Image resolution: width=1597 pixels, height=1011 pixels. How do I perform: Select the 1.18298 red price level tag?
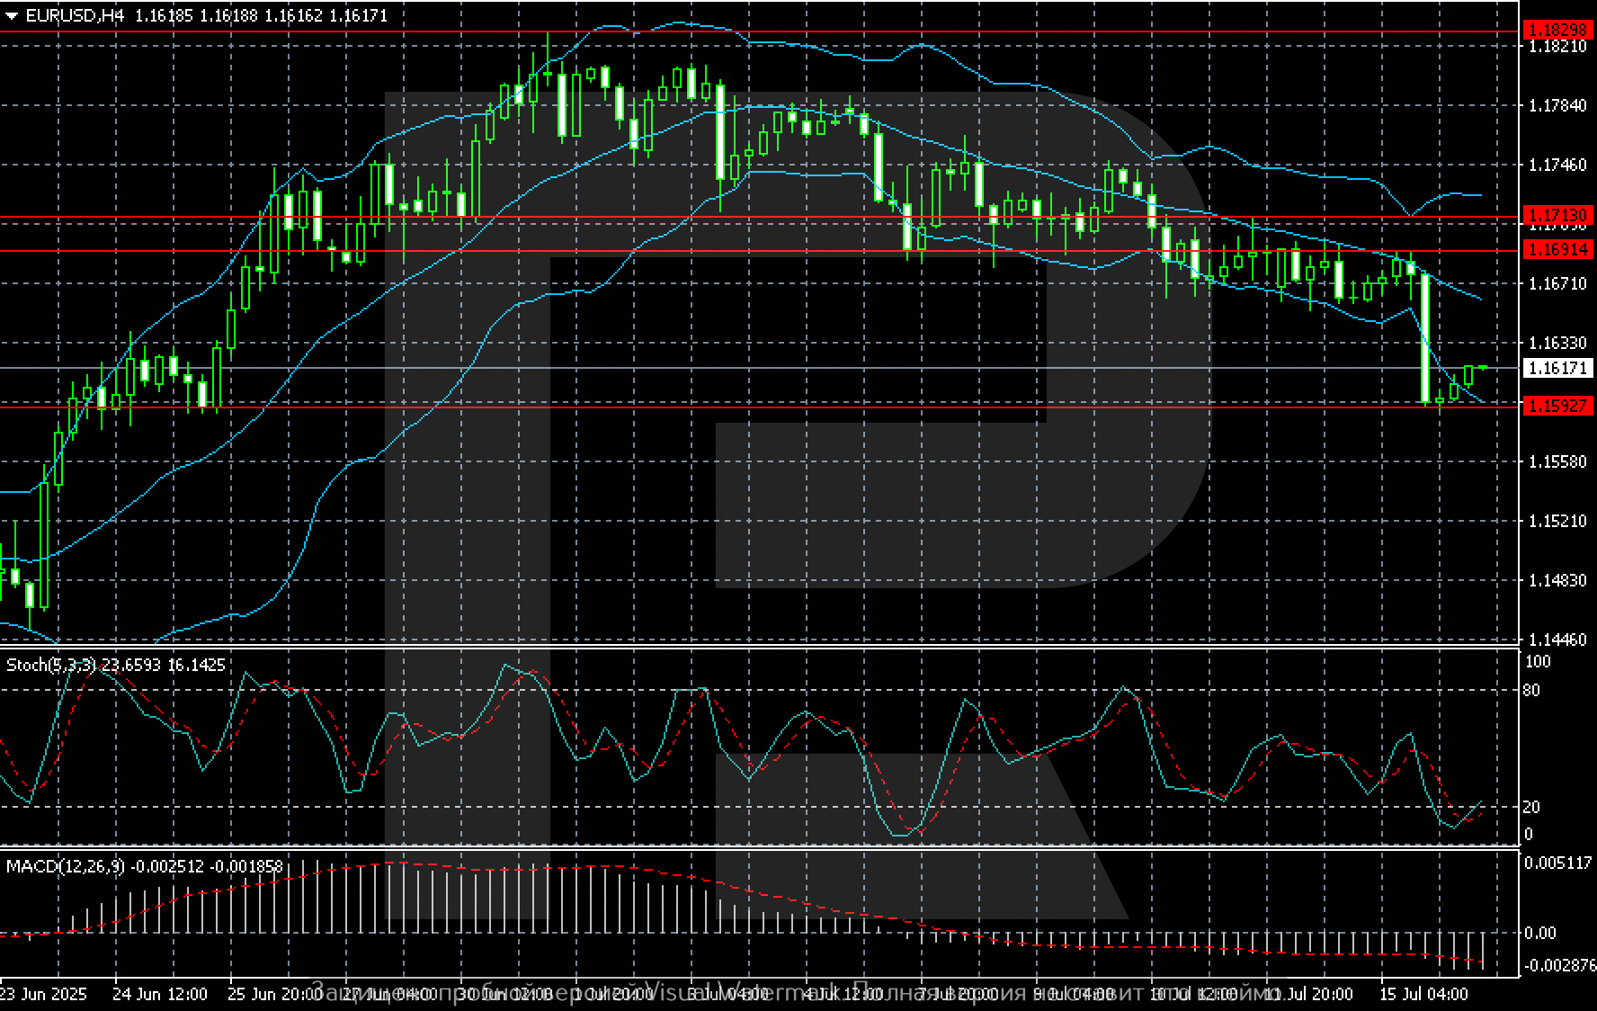(x=1557, y=31)
